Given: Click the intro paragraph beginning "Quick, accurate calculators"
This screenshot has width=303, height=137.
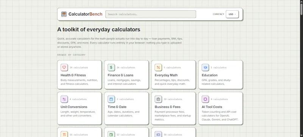Looking at the screenshot, I should click(120, 43).
